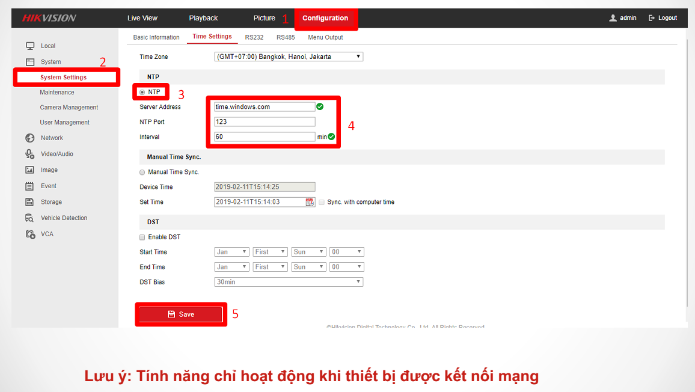Image resolution: width=695 pixels, height=392 pixels.
Task: Select the NTP radio button
Action: 142,92
